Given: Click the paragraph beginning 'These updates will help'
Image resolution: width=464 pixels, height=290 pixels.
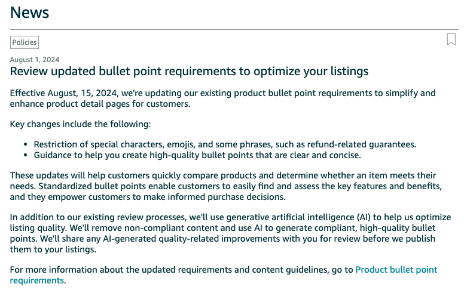Looking at the screenshot, I should coord(226,186).
